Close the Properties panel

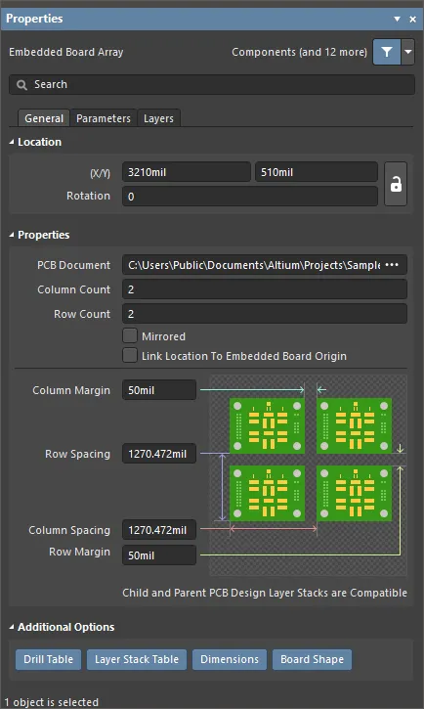pyautogui.click(x=412, y=19)
